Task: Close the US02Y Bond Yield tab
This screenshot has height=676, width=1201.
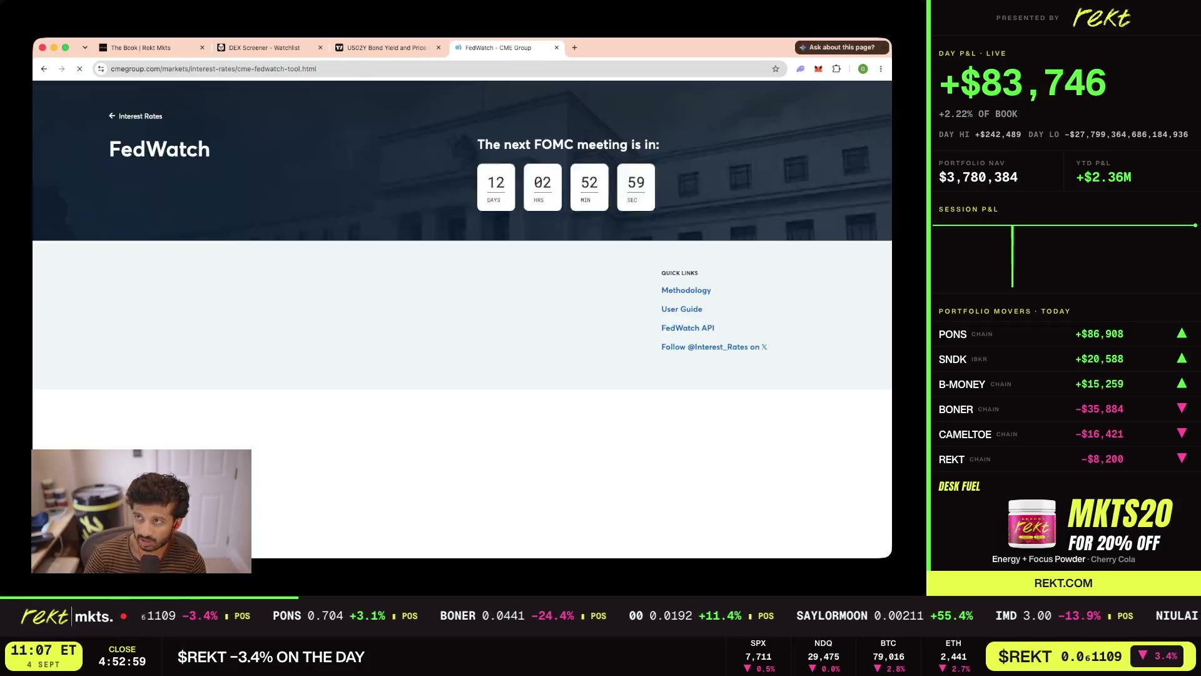Action: coord(438,48)
